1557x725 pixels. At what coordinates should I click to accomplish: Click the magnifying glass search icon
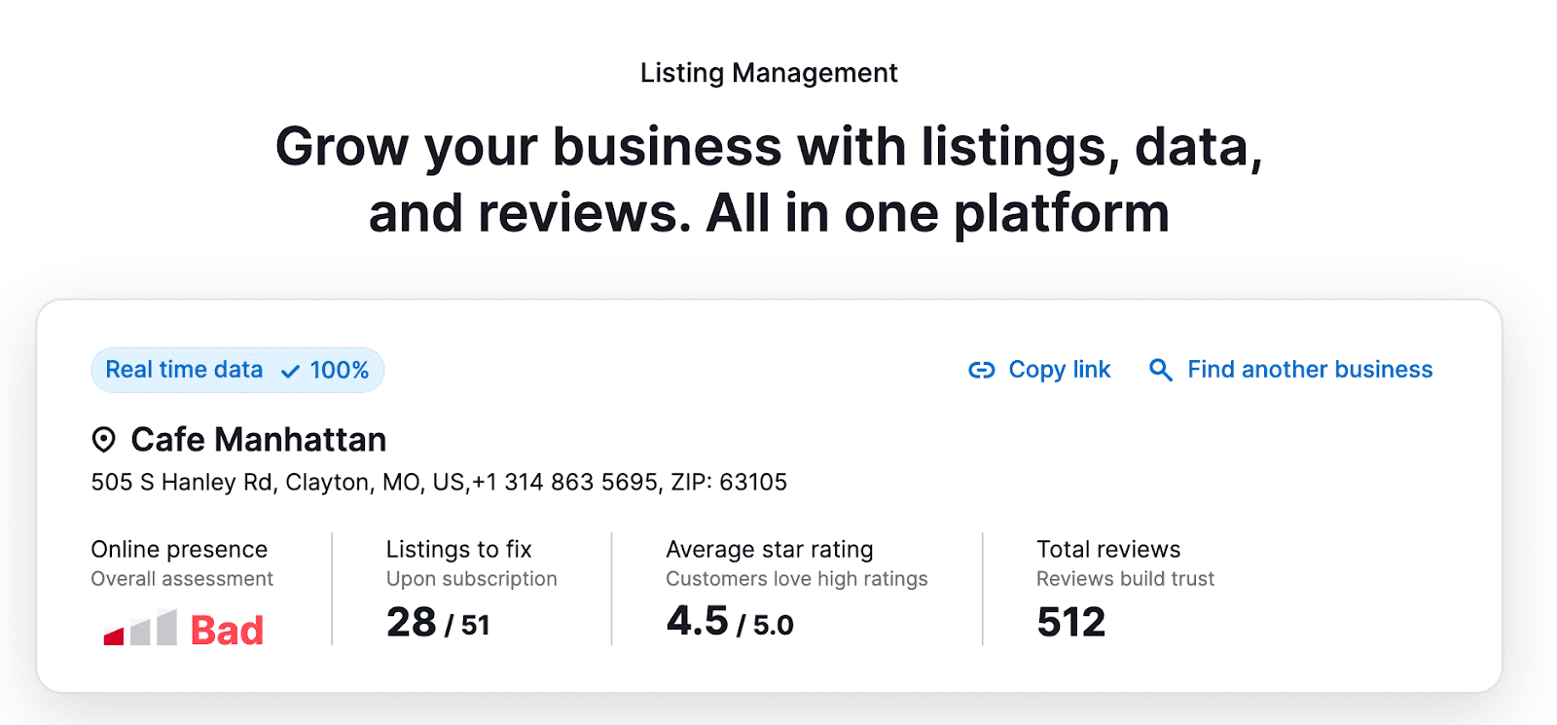pos(1158,370)
